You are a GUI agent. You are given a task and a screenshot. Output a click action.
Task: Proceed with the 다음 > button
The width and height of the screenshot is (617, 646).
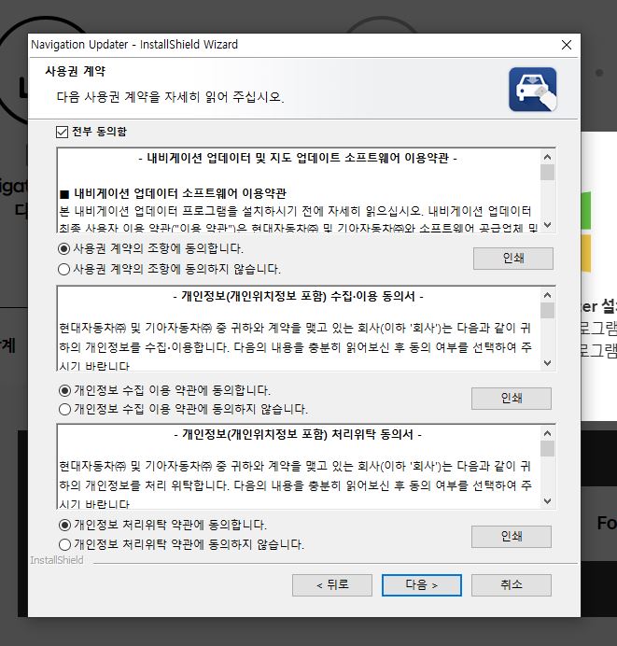421,585
